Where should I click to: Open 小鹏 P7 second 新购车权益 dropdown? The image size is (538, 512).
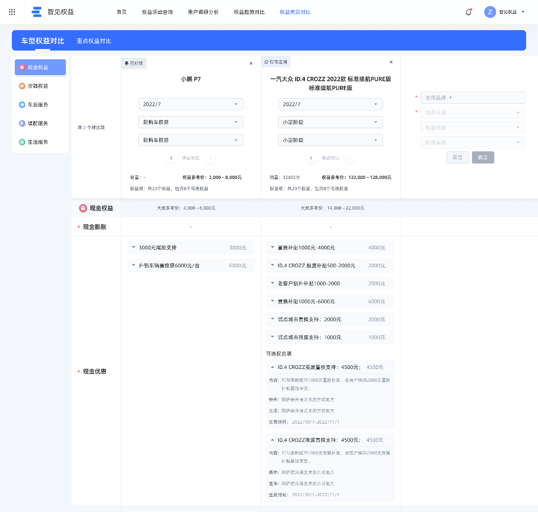(191, 140)
